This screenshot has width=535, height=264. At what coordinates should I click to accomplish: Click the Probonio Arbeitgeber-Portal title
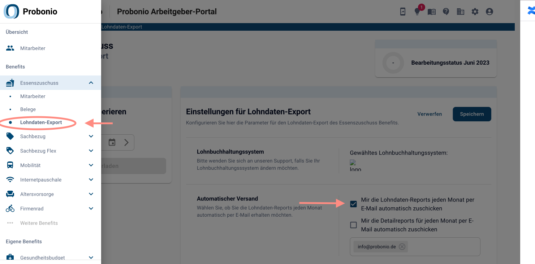pos(167,12)
